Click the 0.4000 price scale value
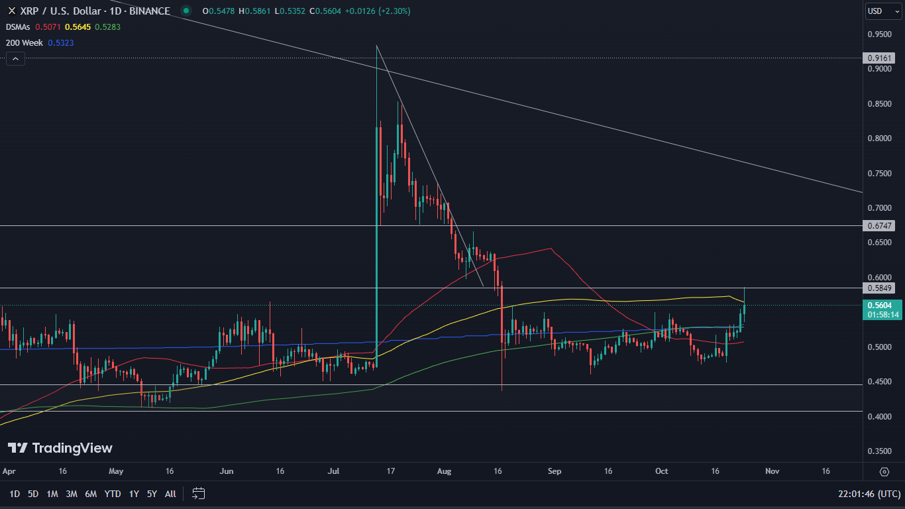 (880, 416)
